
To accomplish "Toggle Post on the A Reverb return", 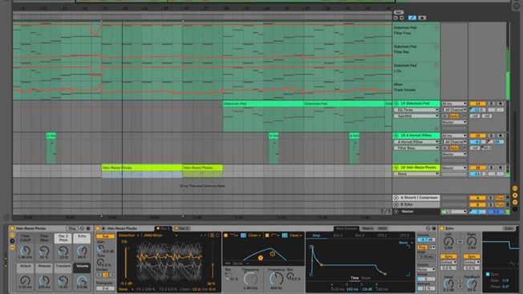I will click(499, 198).
